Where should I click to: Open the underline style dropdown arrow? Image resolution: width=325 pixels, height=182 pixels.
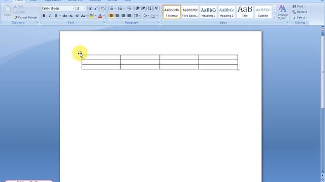tap(60, 16)
